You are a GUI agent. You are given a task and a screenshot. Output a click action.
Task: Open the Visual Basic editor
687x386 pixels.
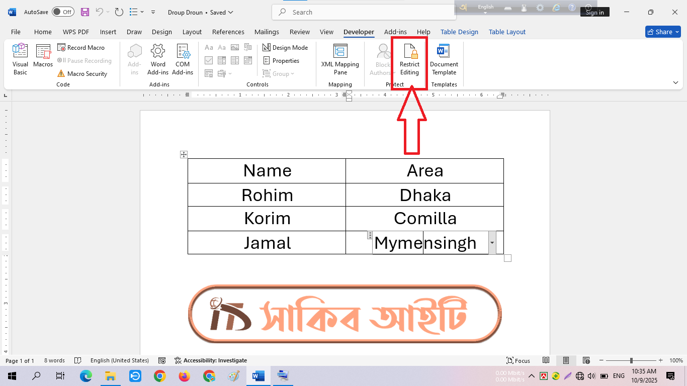click(20, 59)
